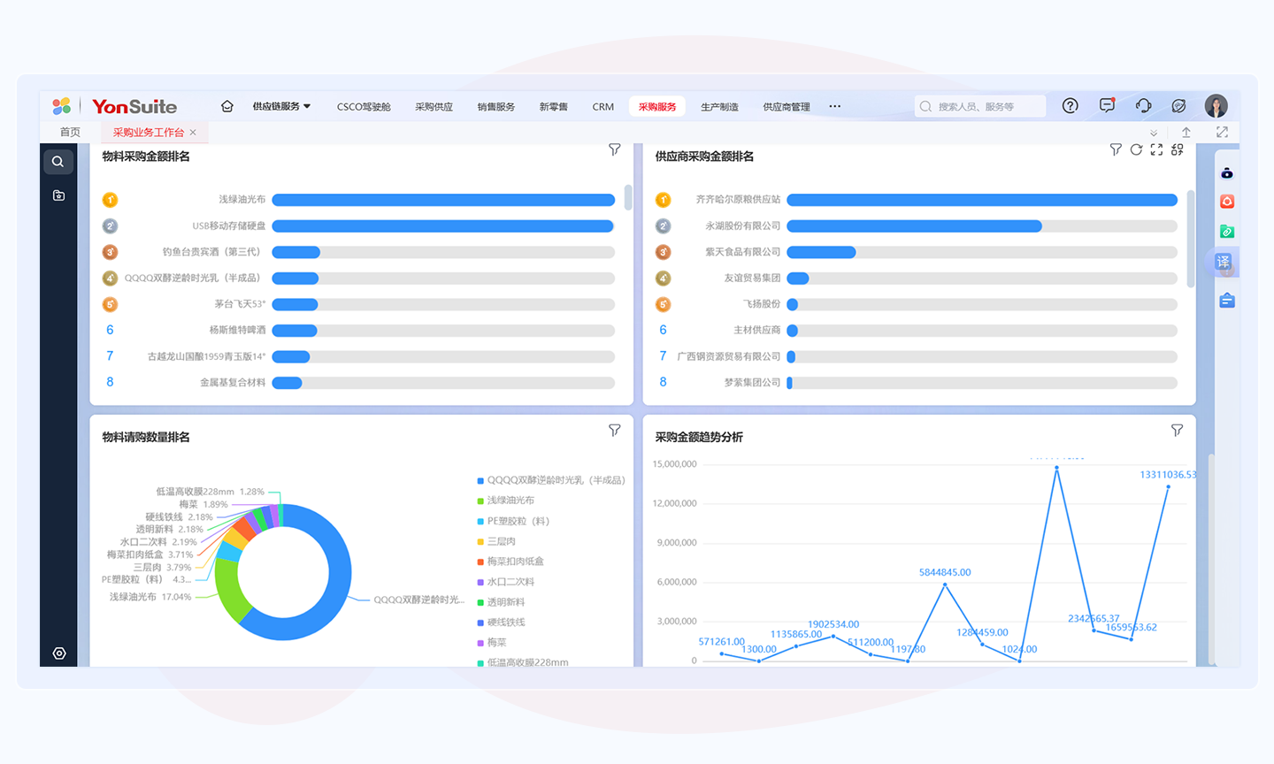
Task: Close the 采购业务工作台 tab
Action: click(x=193, y=133)
